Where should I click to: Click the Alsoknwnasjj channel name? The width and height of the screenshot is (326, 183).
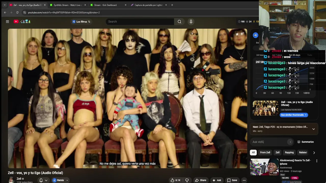pyautogui.click(x=286, y=168)
